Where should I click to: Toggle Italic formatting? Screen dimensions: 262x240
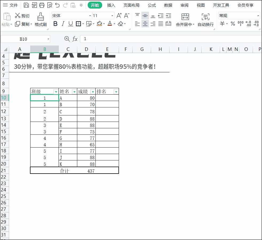63,24
